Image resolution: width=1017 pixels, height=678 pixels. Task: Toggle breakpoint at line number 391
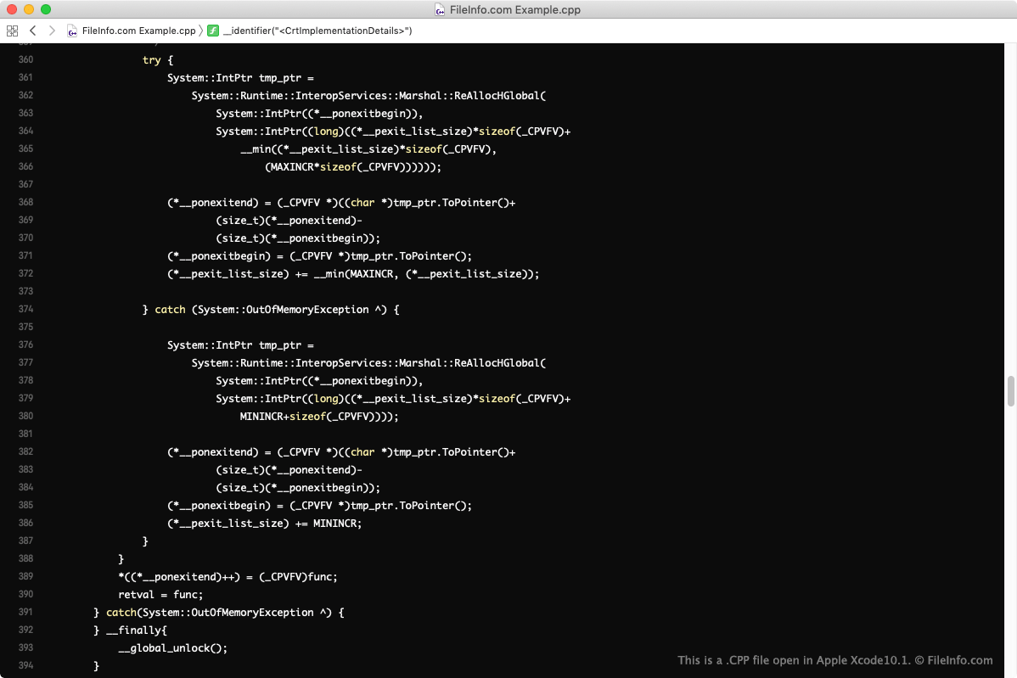[25, 613]
